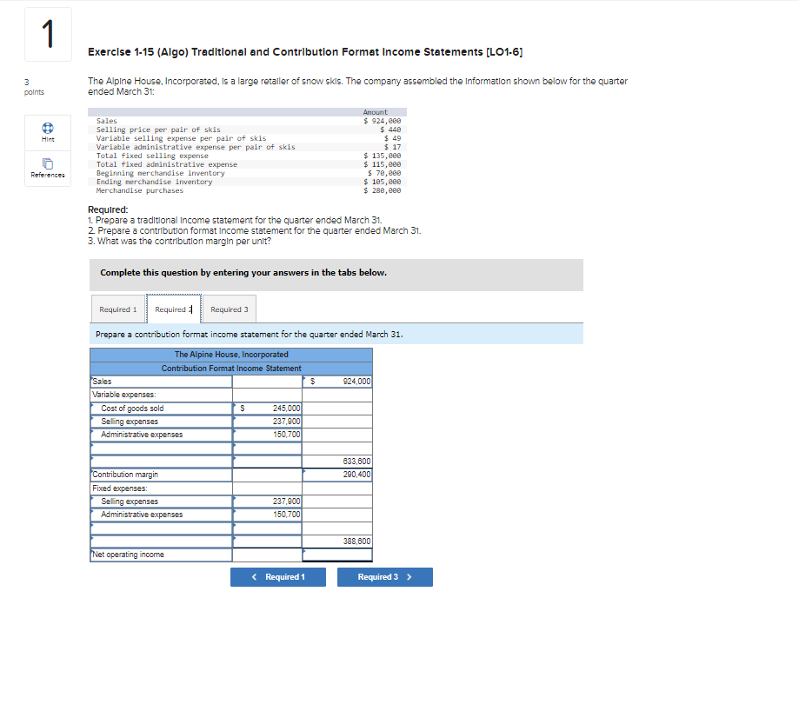Open the Sales row label dropdown
The height and width of the screenshot is (711, 799).
(x=161, y=381)
